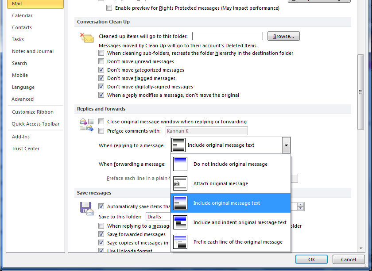Select the 'Attach original message' icon
The height and width of the screenshot is (271, 372).
pos(180,183)
